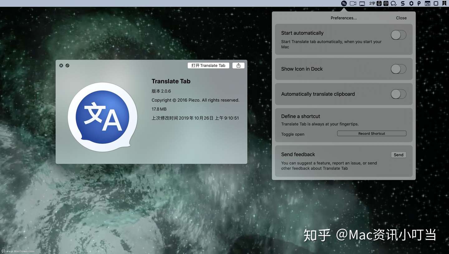Click the 17.8 MB file size text

[159, 109]
